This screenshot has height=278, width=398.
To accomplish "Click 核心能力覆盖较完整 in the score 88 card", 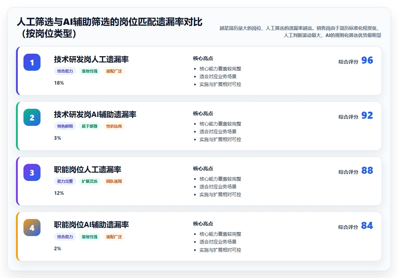I will [220, 179].
